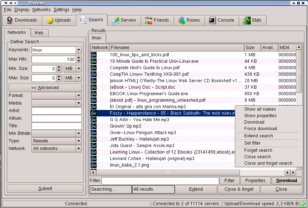Click the Rooms cube icon
Viewport: 308px width, 208px height.
click(x=182, y=20)
